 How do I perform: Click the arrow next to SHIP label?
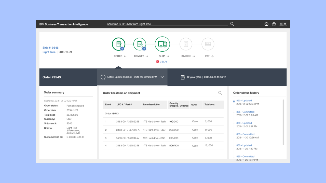[x=168, y=56]
